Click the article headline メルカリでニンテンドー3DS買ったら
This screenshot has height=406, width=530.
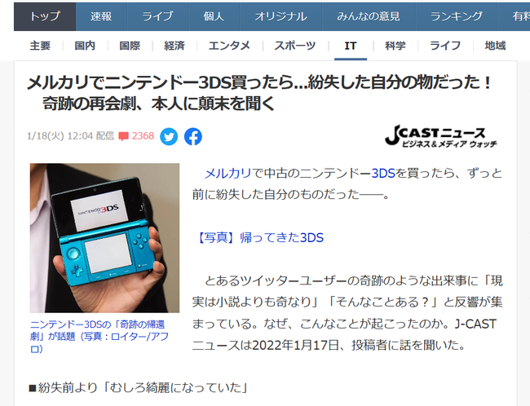(259, 93)
